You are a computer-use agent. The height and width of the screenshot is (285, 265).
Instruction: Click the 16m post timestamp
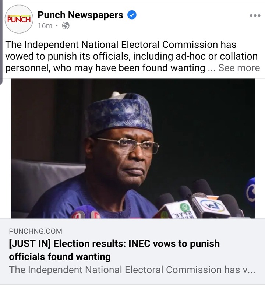45,26
